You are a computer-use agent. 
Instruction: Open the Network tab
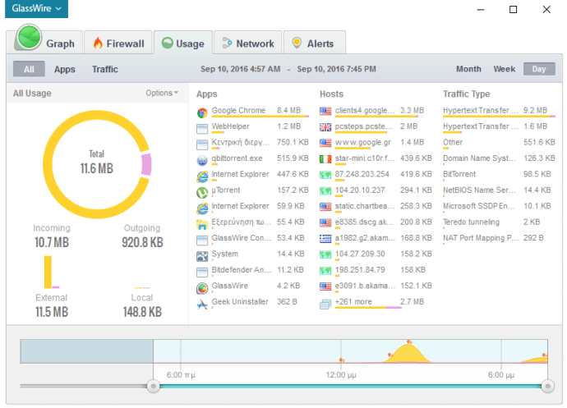pyautogui.click(x=248, y=44)
